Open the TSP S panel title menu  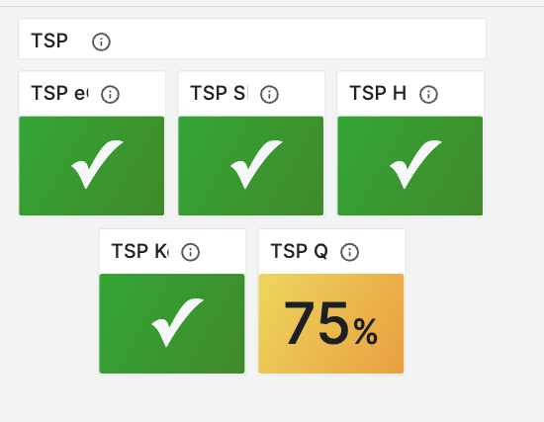pyautogui.click(x=219, y=93)
